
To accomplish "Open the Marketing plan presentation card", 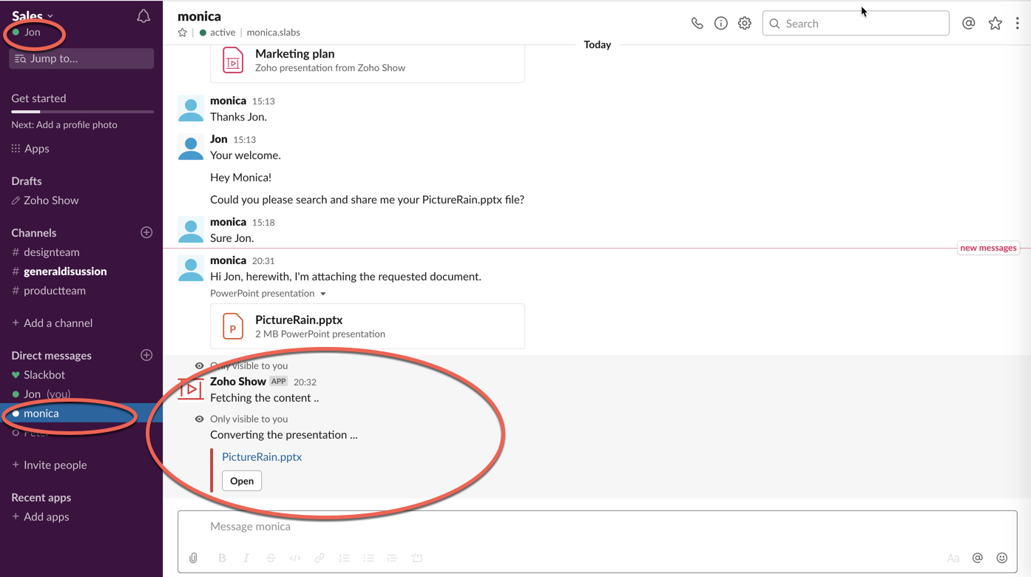I will tap(368, 63).
